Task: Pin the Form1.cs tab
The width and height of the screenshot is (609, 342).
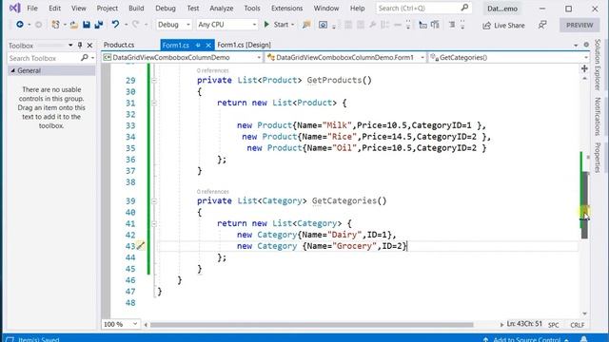Action: pos(198,46)
